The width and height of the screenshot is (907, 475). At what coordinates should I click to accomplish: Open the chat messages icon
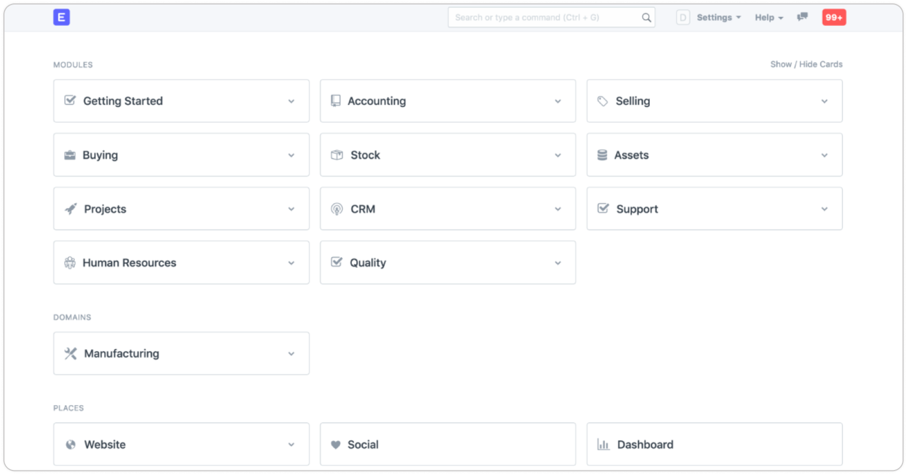click(802, 17)
